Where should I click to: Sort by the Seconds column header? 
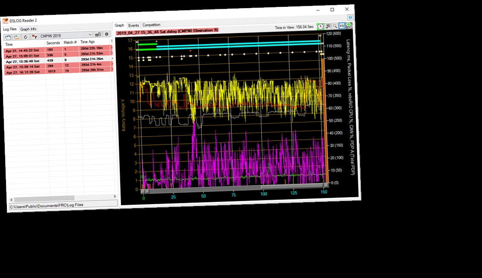click(53, 43)
